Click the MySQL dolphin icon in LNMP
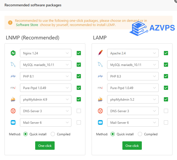This screenshot has height=160, width=177. [13, 65]
